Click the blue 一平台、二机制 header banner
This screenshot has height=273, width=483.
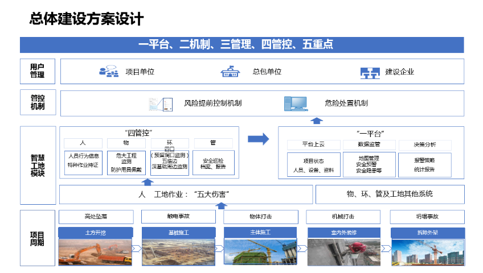pyautogui.click(x=241, y=45)
